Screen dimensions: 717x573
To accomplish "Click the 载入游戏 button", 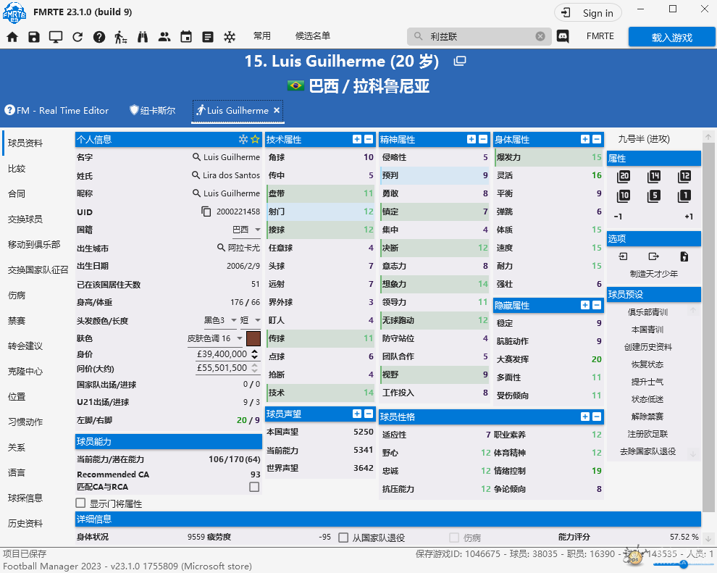I will [x=671, y=37].
